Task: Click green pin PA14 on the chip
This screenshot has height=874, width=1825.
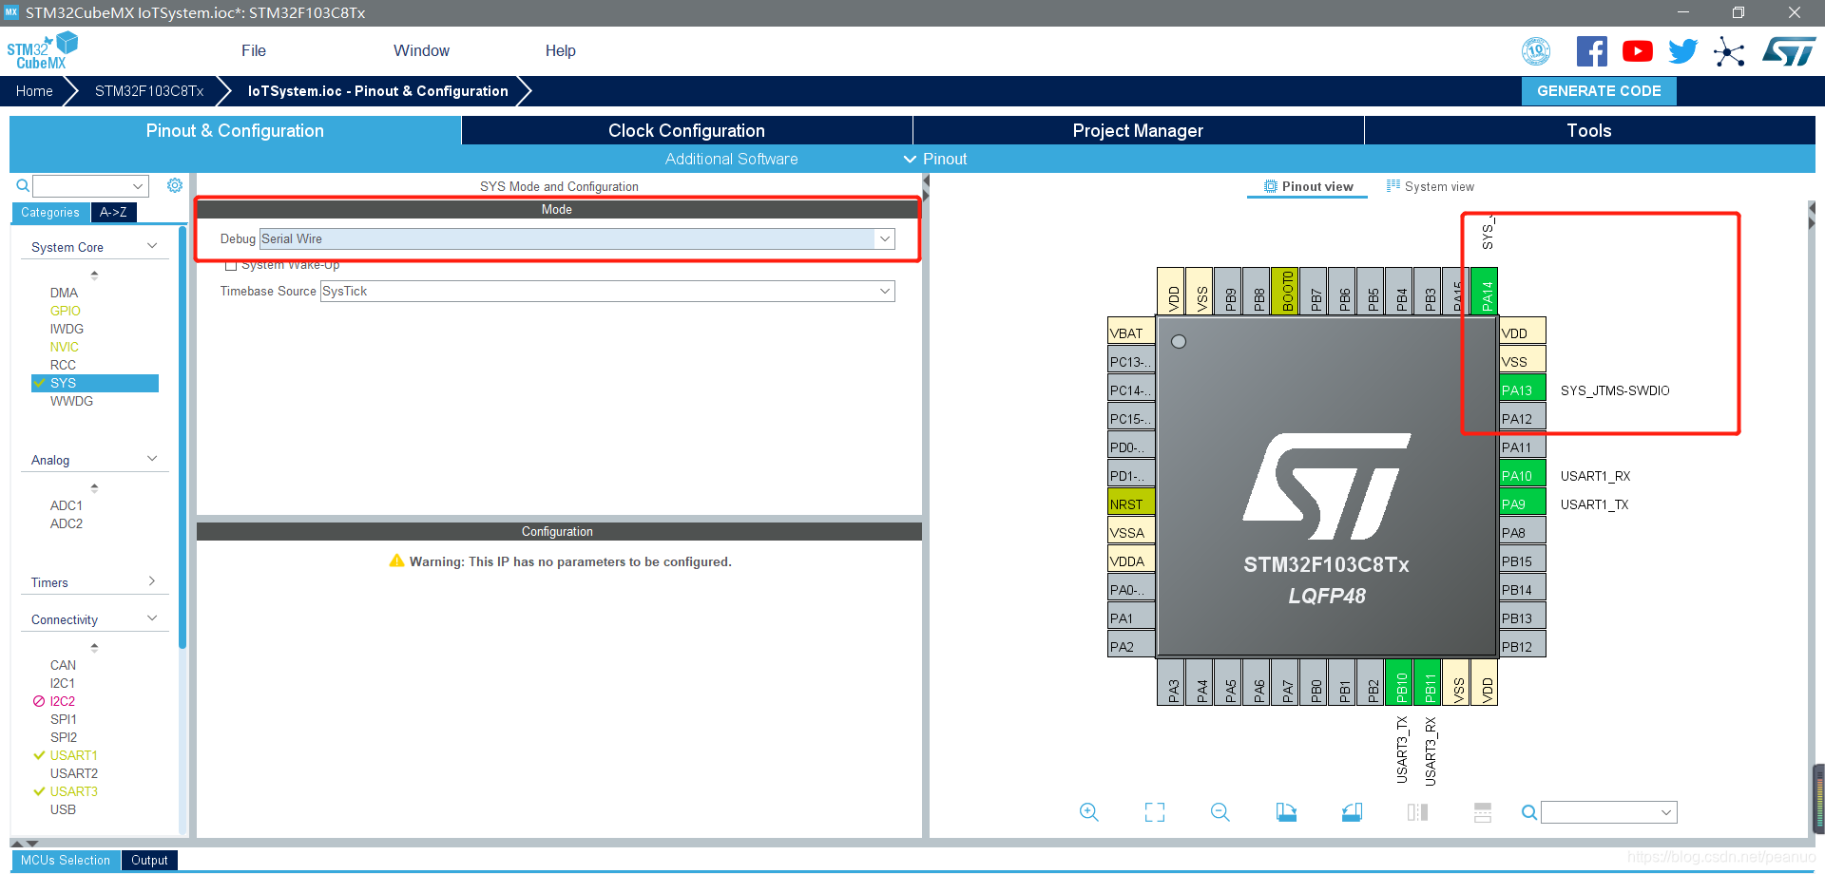Action: [x=1485, y=291]
